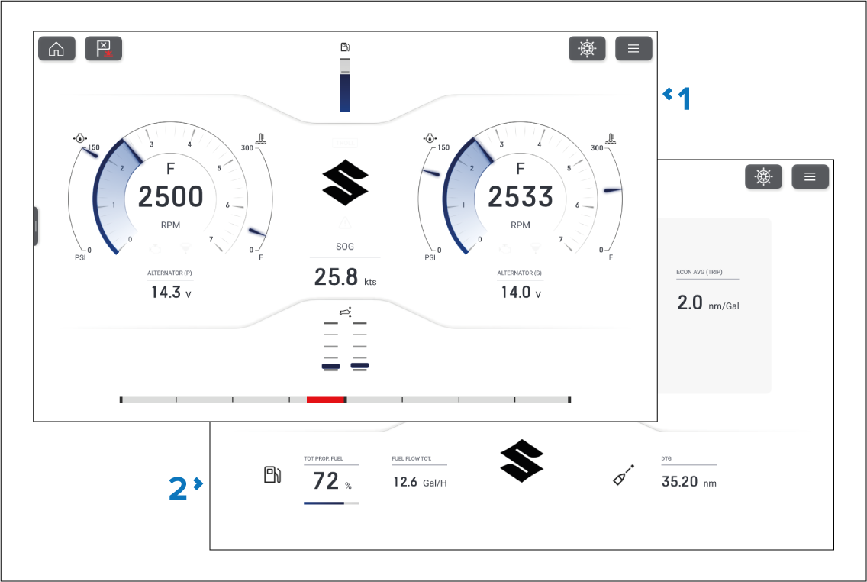Select the fuel tank level bar at top
Screen dimensions: 867x582
point(345,84)
